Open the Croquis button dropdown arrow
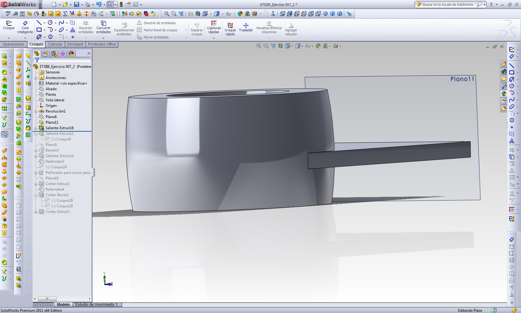The height and width of the screenshot is (313, 521). pyautogui.click(x=9, y=38)
